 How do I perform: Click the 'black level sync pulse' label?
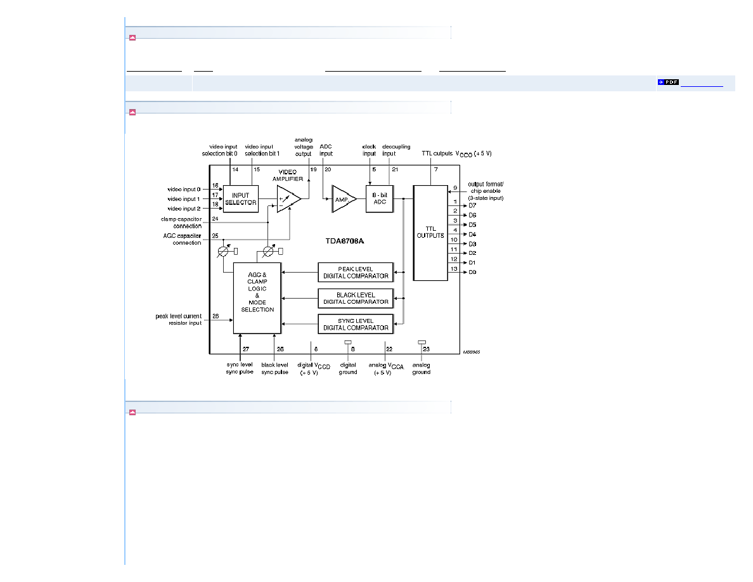pyautogui.click(x=274, y=368)
